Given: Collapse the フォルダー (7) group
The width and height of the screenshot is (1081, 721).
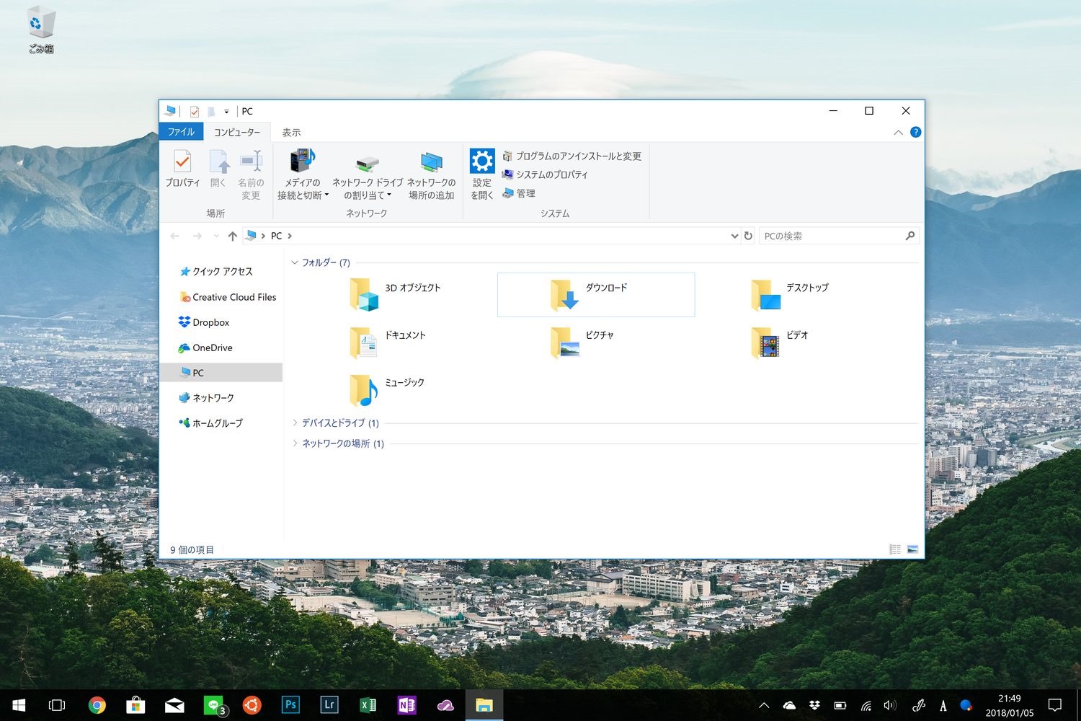Looking at the screenshot, I should click(294, 262).
